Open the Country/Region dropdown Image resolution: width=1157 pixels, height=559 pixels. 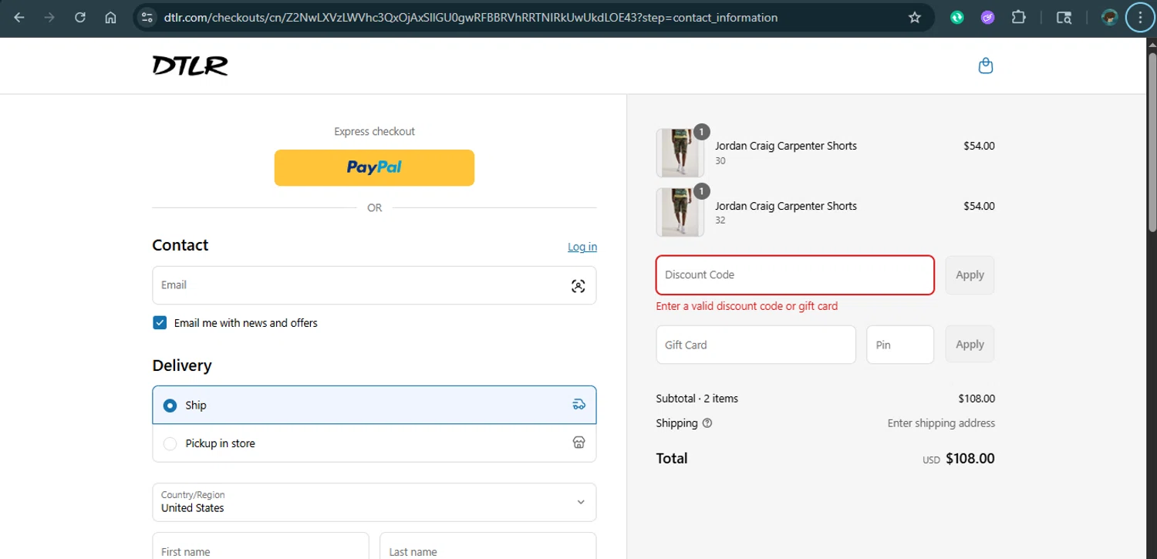tap(374, 502)
